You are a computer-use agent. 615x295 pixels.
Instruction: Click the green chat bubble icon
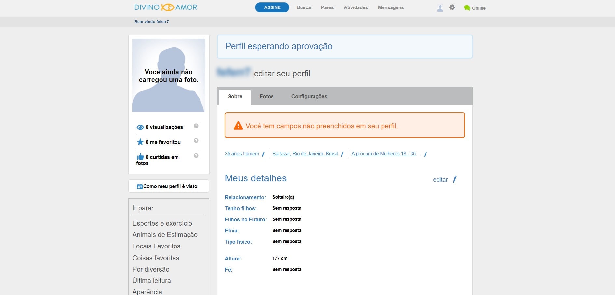[467, 8]
